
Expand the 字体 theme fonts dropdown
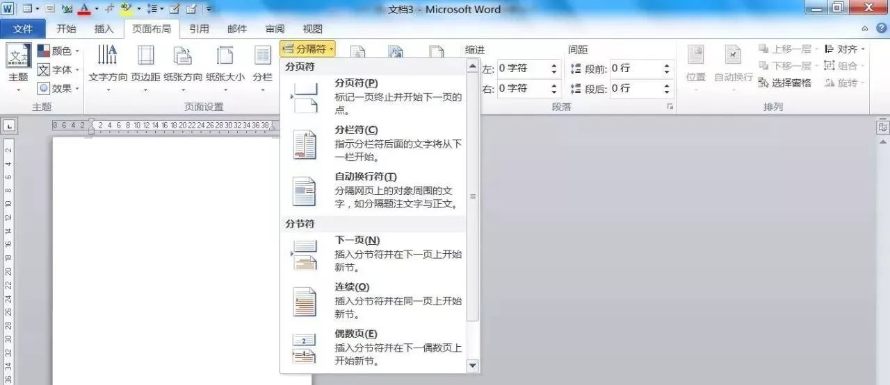coord(58,69)
